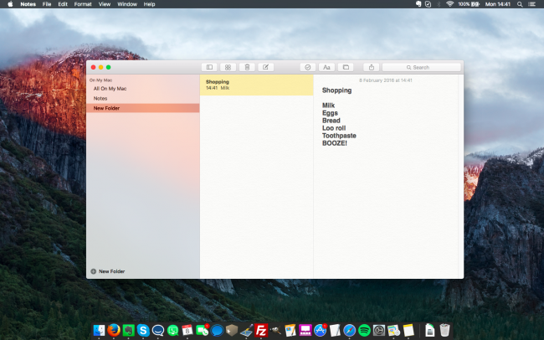This screenshot has height=340, width=544.
Task: Click the green zoom window button
Action: coord(109,67)
